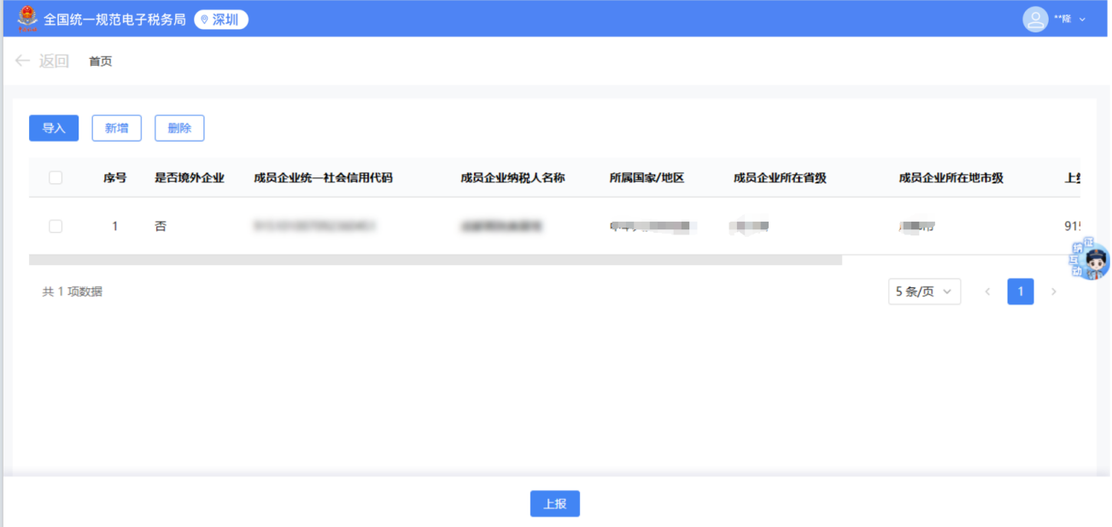Check the row 1 checkbox

(56, 226)
